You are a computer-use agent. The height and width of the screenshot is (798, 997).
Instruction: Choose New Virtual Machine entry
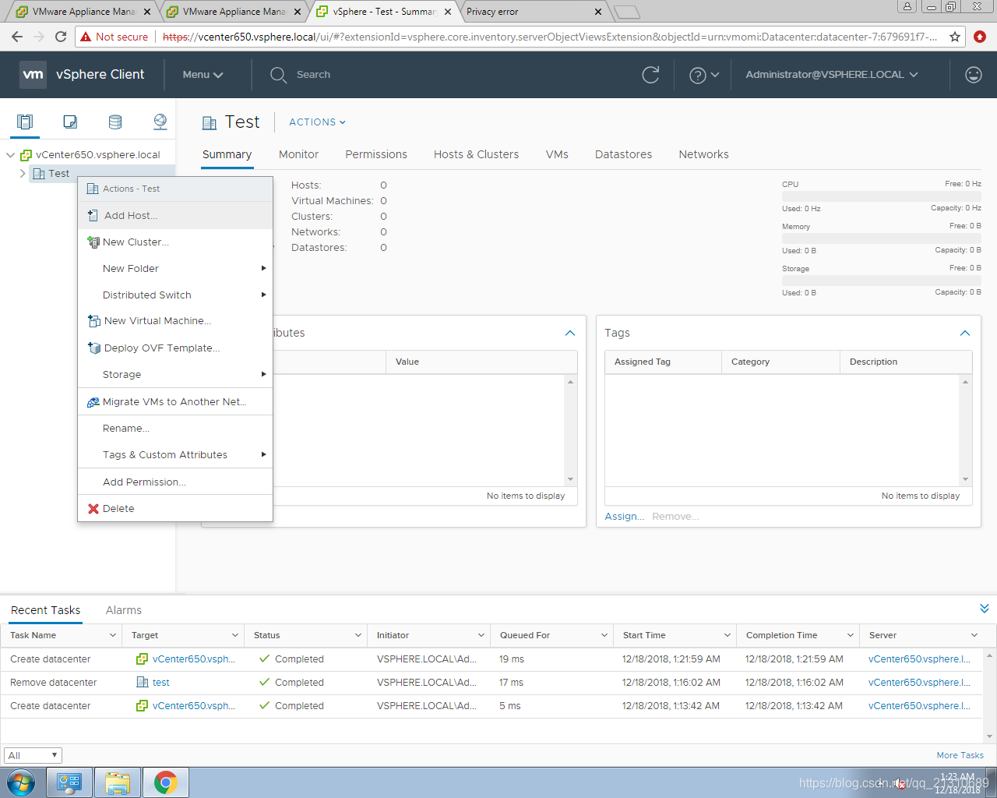[x=175, y=321]
